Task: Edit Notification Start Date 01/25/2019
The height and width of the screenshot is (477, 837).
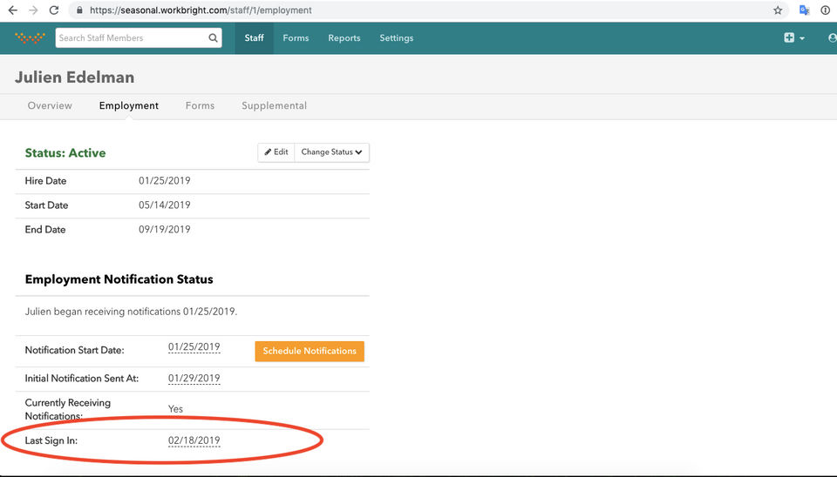Action: tap(194, 347)
